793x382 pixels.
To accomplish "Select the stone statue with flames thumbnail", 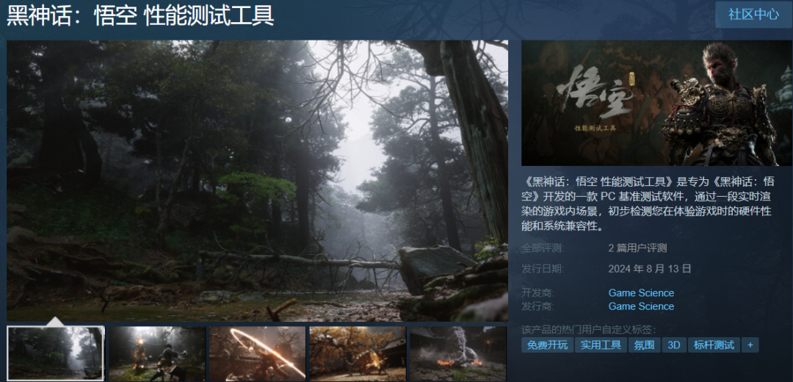I will (x=457, y=353).
